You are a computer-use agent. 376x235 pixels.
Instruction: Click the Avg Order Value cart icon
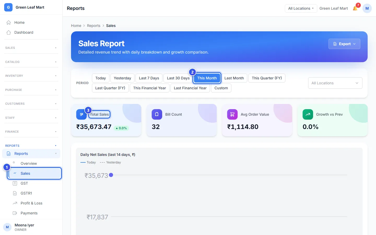click(232, 114)
